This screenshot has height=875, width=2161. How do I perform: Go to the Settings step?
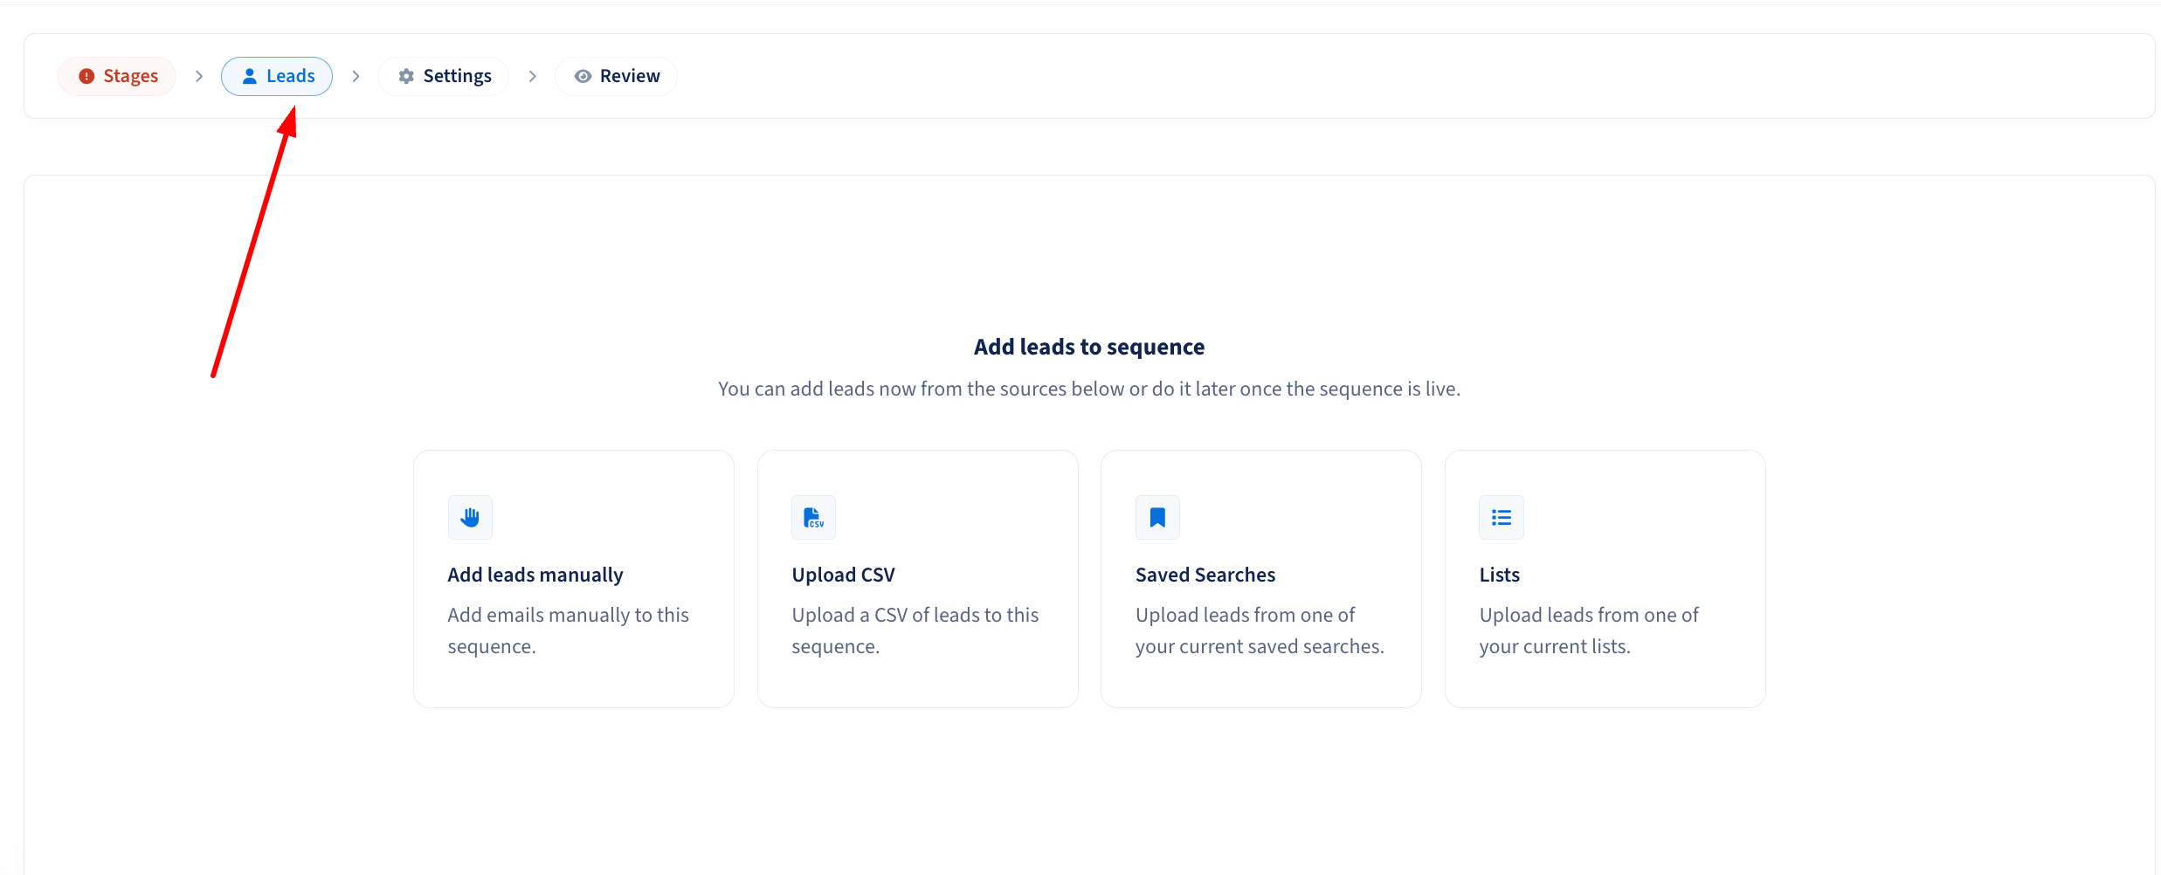point(444,77)
